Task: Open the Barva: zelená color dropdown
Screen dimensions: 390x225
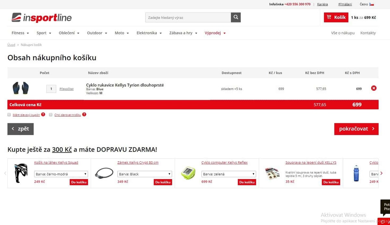Action: [229, 174]
